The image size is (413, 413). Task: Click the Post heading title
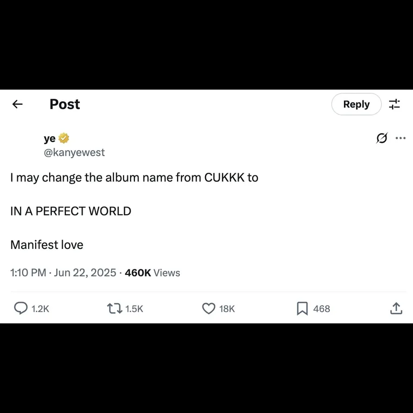click(x=65, y=104)
